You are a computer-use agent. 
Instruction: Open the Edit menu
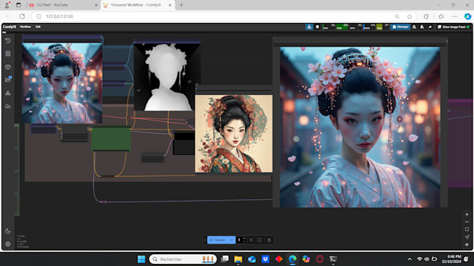point(38,26)
